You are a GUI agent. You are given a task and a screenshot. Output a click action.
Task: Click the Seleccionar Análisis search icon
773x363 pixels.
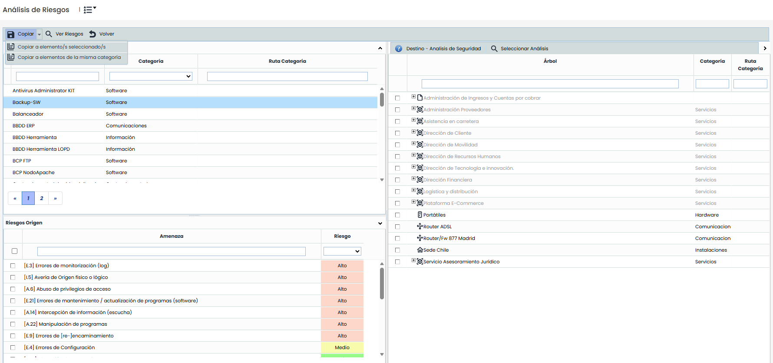[494, 49]
